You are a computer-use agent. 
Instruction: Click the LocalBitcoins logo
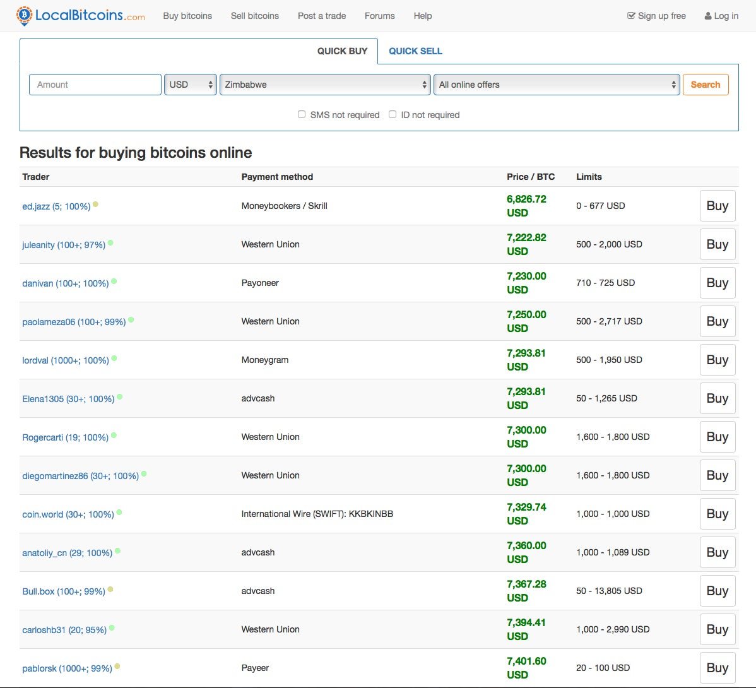click(81, 15)
